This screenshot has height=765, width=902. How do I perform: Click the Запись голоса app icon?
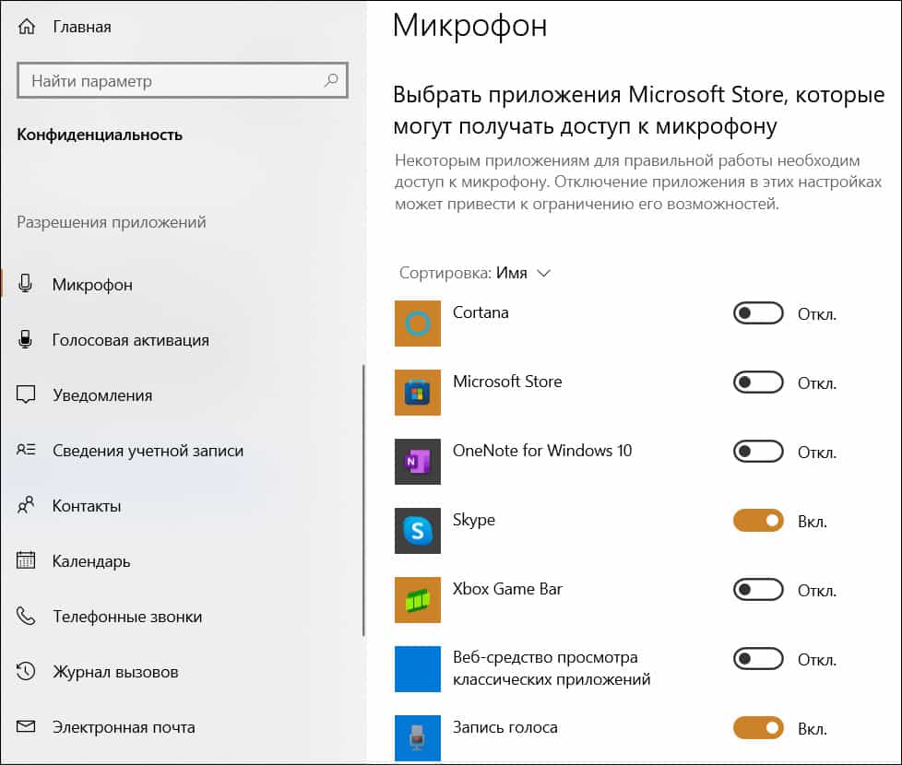417,736
